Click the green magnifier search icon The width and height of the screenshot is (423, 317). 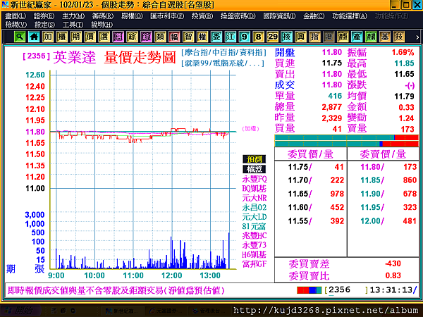coord(20,37)
